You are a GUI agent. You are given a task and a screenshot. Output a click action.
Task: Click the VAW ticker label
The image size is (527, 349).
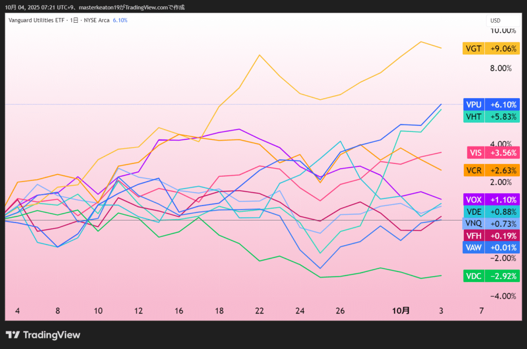pyautogui.click(x=473, y=247)
